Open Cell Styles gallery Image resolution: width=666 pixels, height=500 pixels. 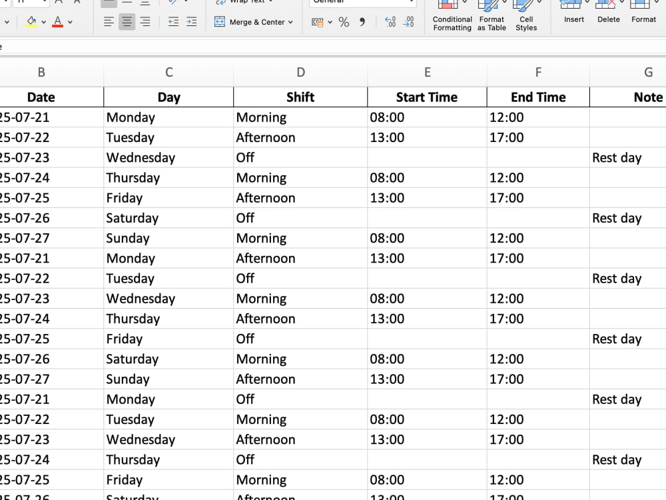point(526,16)
